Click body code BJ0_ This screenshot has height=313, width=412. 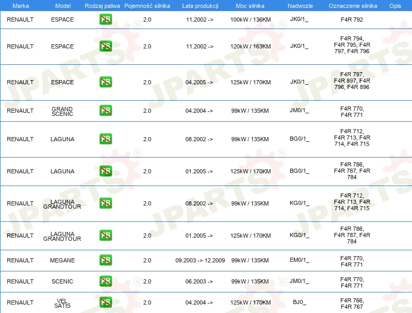coord(299,302)
